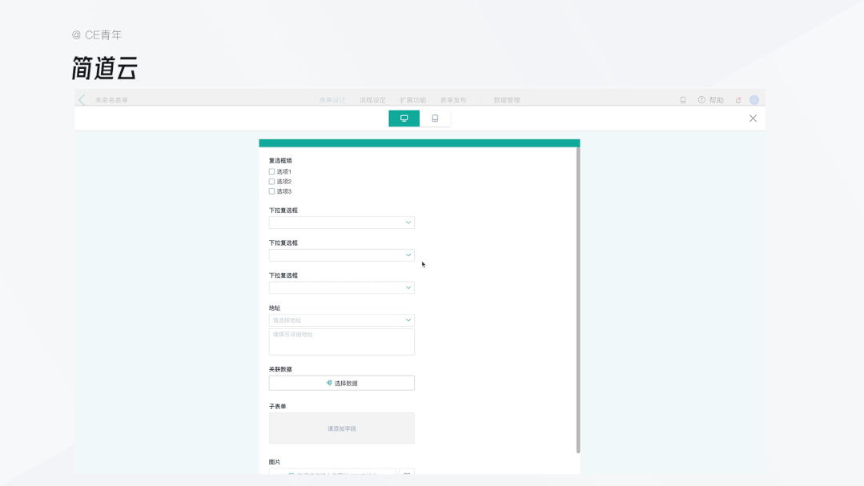This screenshot has height=486, width=864.
Task: Switch to 数据管理 tab
Action: [506, 100]
